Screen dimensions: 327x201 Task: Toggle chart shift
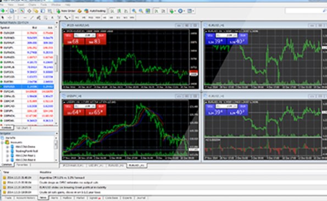163,11
